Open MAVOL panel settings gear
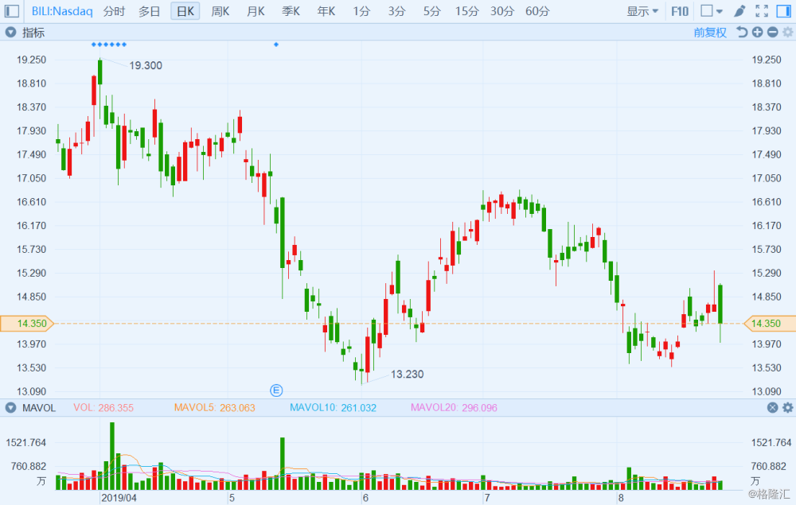 [787, 408]
